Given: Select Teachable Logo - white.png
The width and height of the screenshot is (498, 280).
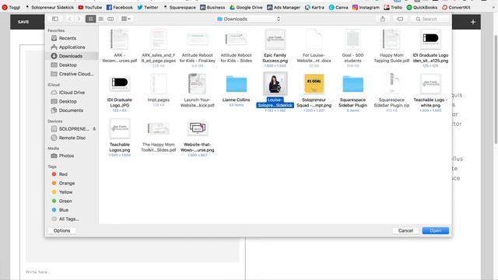Looking at the screenshot, I should [x=430, y=93].
